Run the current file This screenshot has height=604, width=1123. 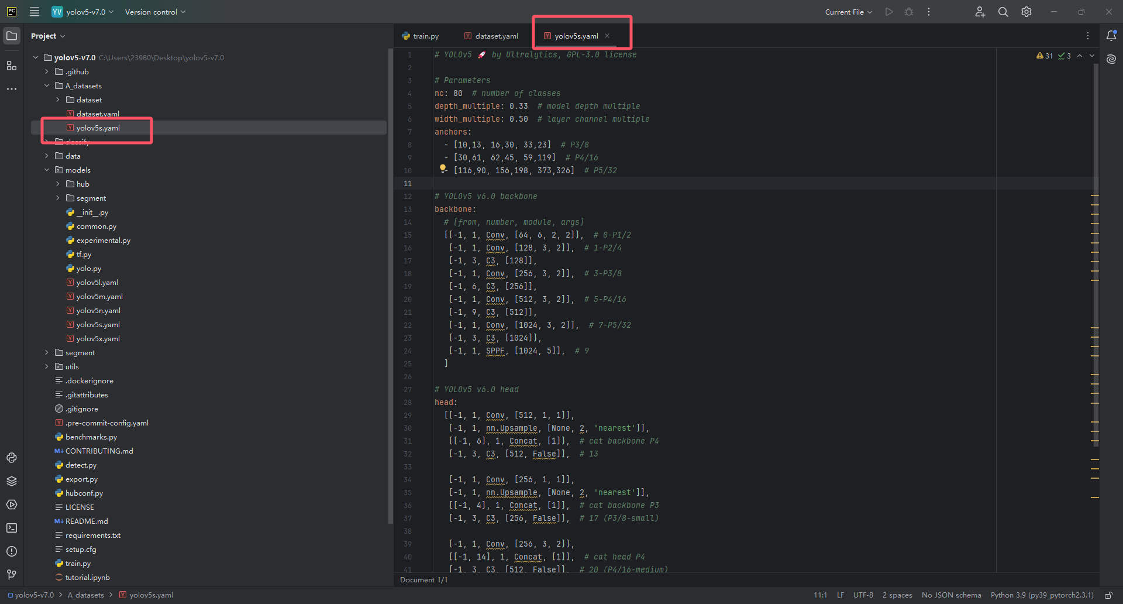click(889, 12)
